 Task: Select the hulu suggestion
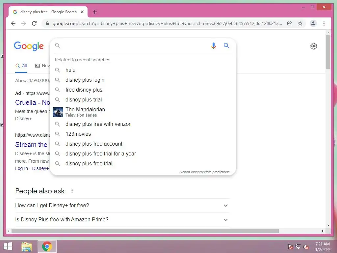coord(143,70)
